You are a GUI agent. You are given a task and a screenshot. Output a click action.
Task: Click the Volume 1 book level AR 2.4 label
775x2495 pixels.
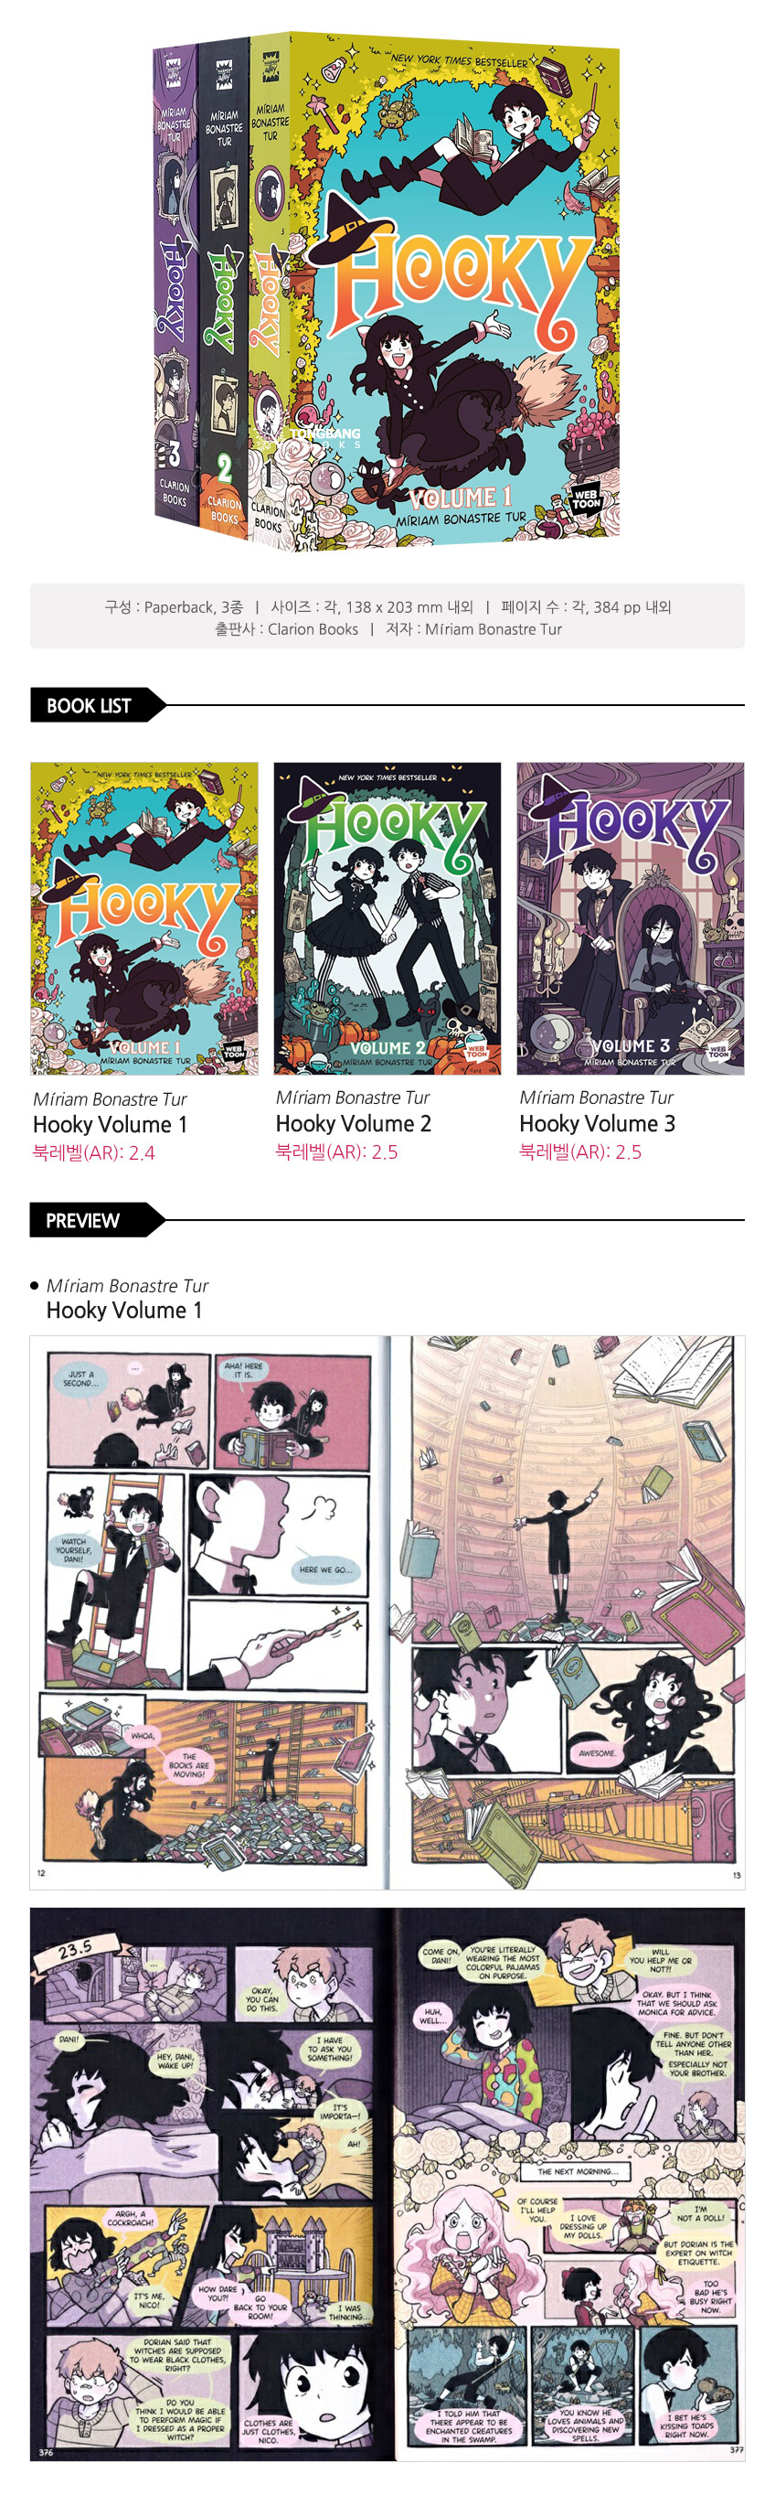point(94,1152)
